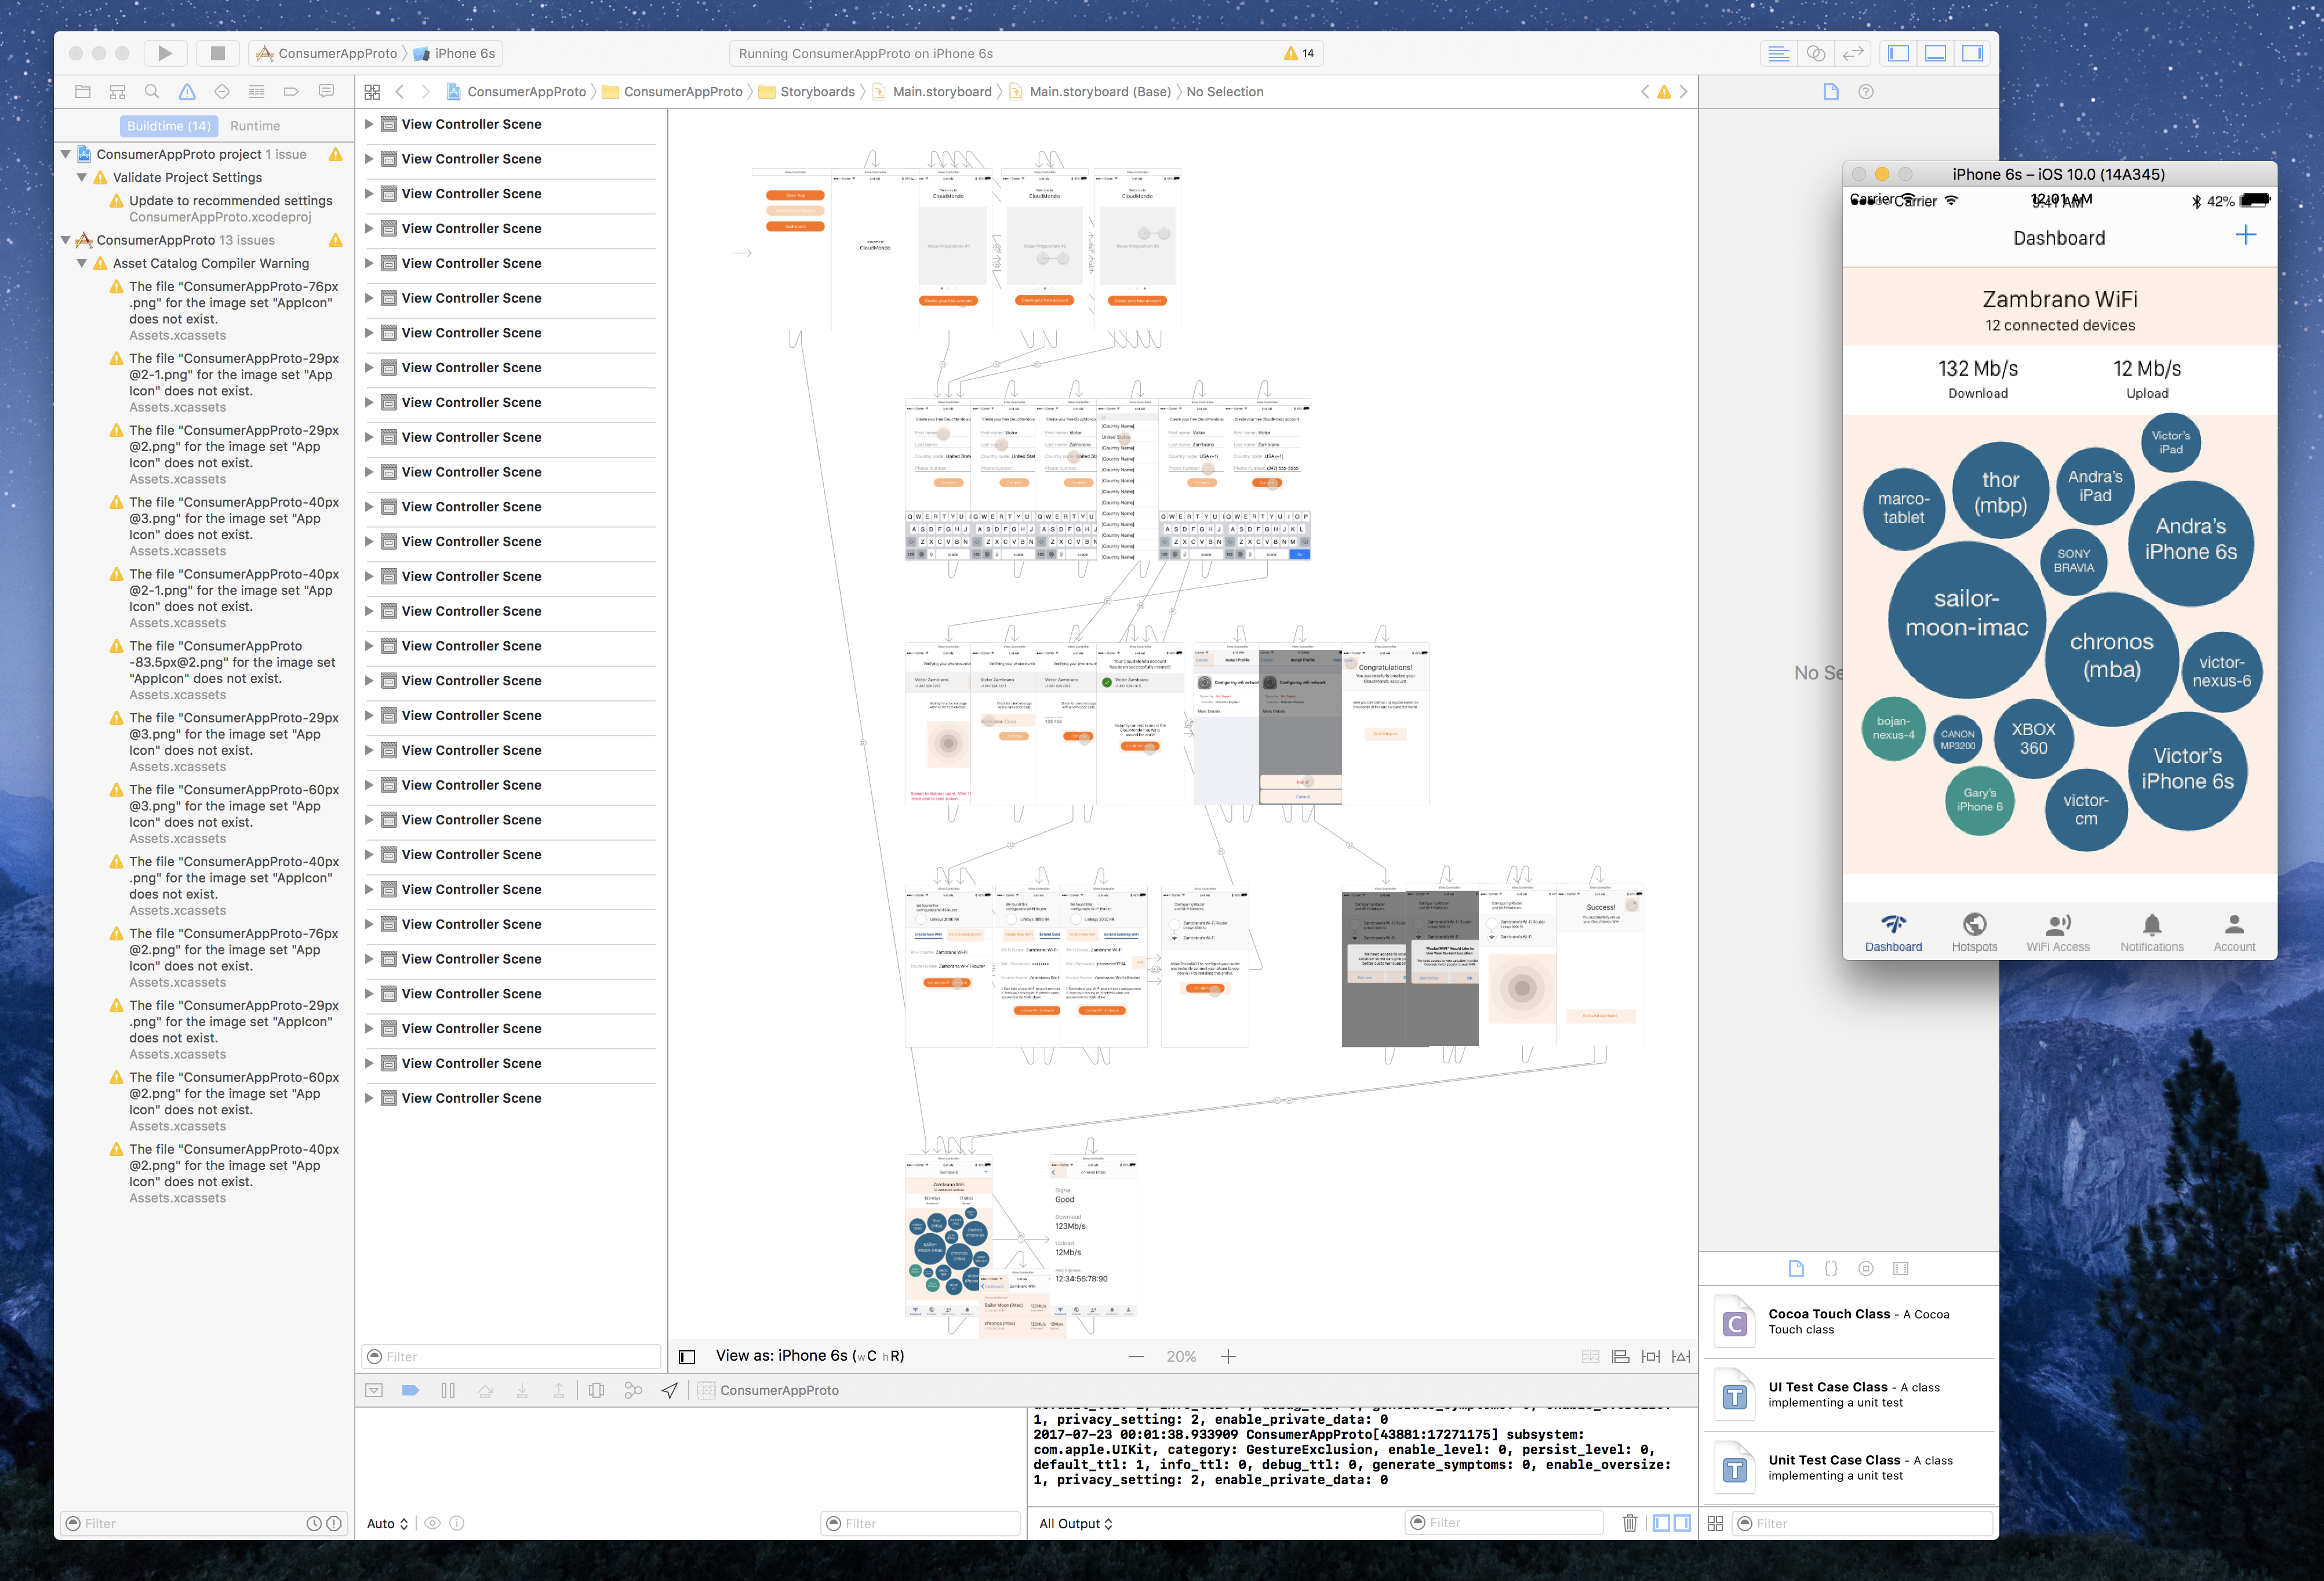Image resolution: width=2324 pixels, height=1581 pixels.
Task: Expand the first View Controller Scene
Action: [369, 124]
